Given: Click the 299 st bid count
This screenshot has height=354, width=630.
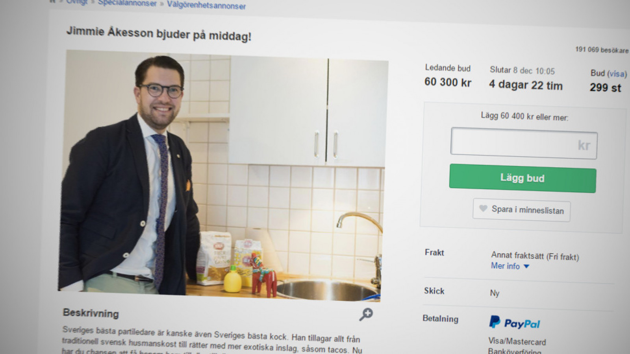Looking at the screenshot, I should tap(605, 87).
